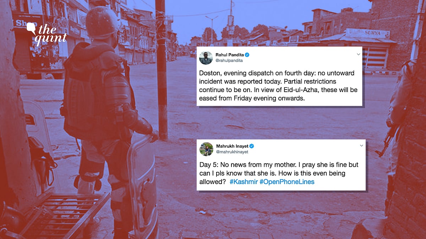Click Mahrukh Inayet's blue verified badge
The width and height of the screenshot is (426, 239).
pos(251,146)
